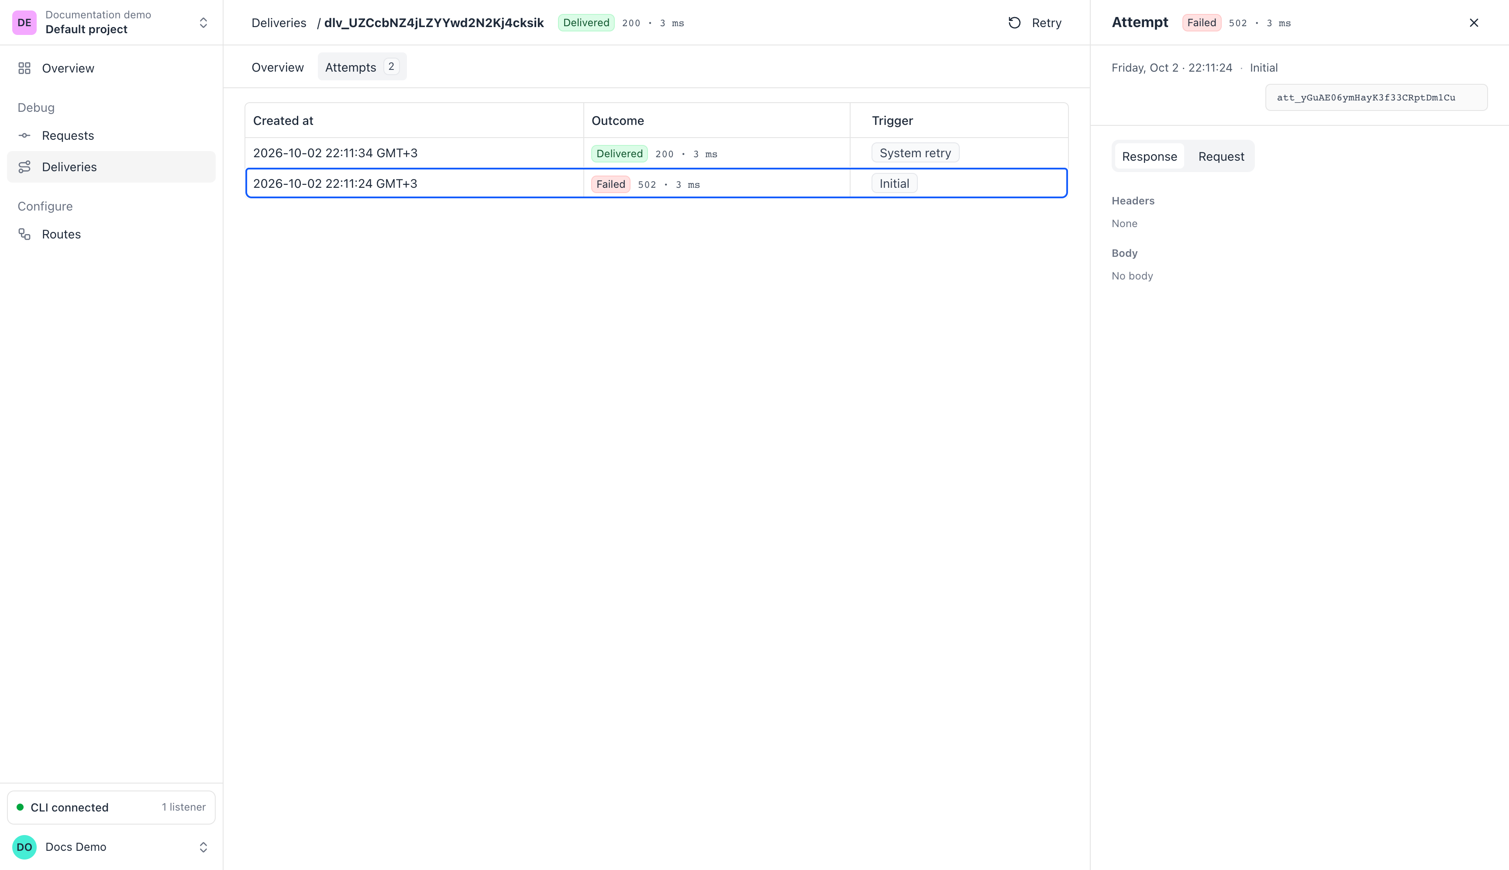Click the DE project avatar

[24, 23]
